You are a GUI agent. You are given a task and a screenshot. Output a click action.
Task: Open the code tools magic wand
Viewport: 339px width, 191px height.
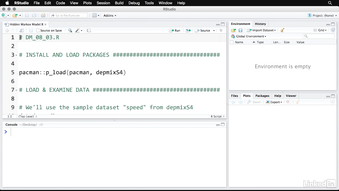point(78,31)
